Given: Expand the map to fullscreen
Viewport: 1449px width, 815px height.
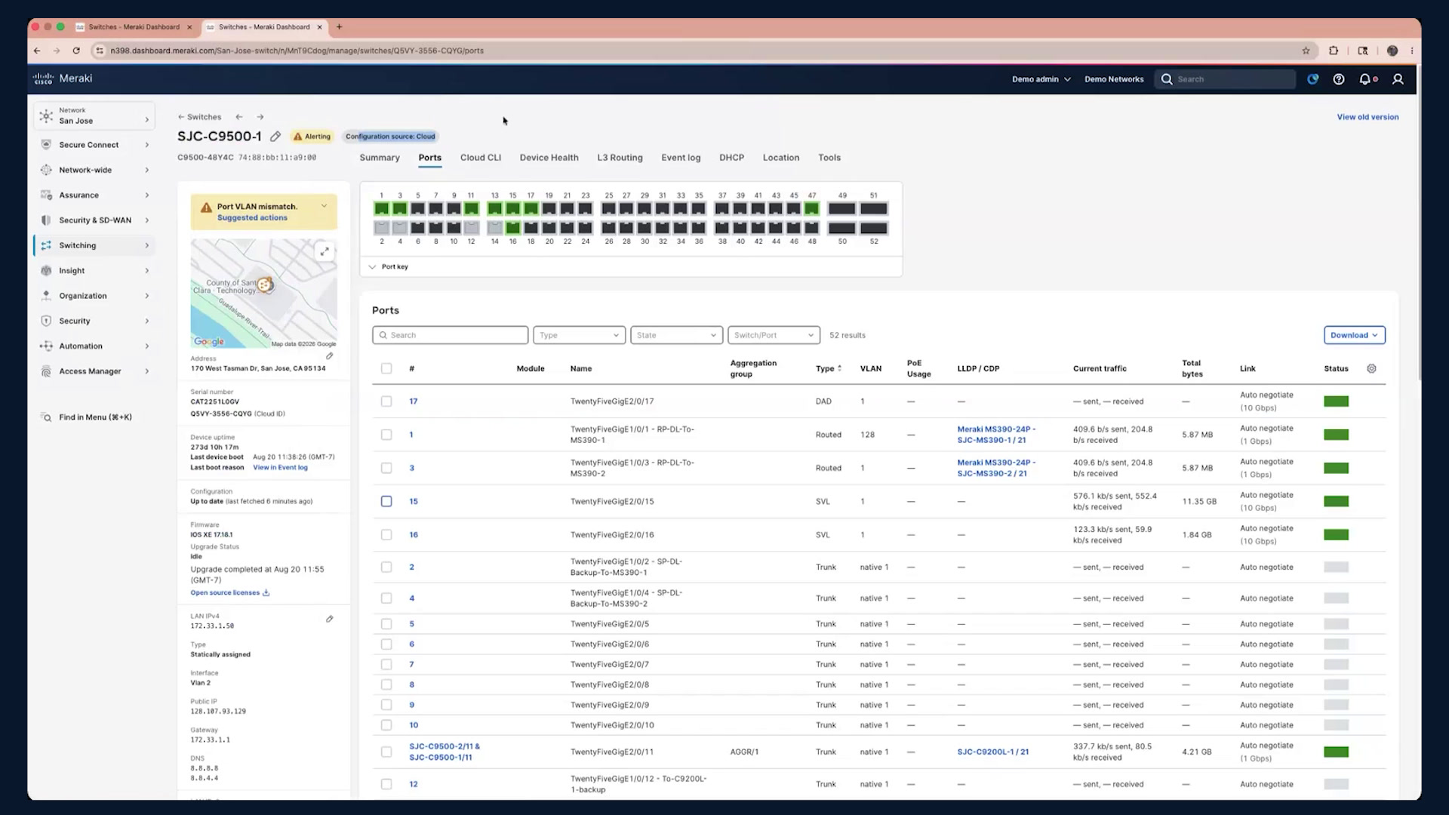Looking at the screenshot, I should pos(325,251).
